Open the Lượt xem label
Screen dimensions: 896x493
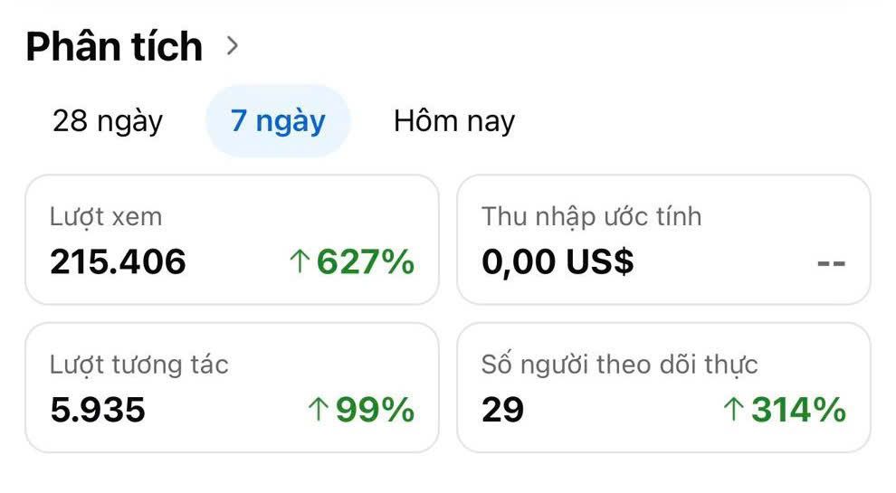[x=106, y=217]
